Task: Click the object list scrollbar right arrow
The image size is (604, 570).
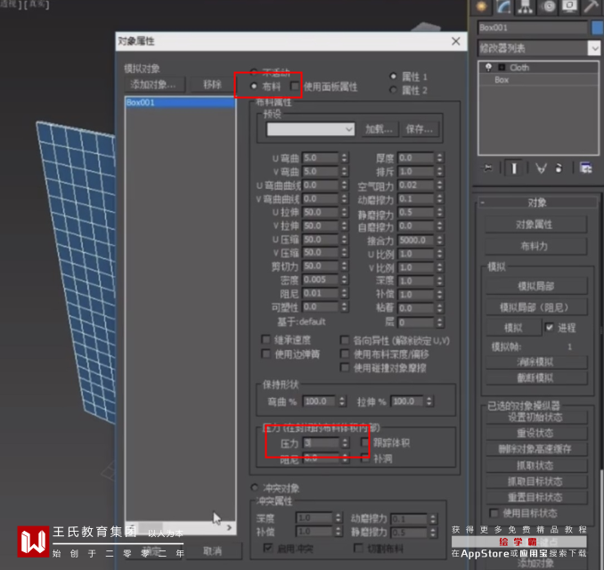Action: tap(230, 527)
